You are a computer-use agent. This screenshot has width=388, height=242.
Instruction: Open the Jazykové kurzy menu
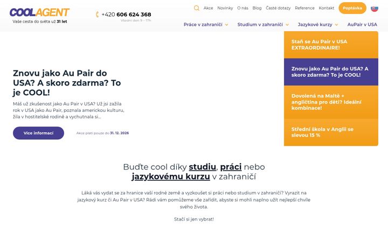(315, 24)
